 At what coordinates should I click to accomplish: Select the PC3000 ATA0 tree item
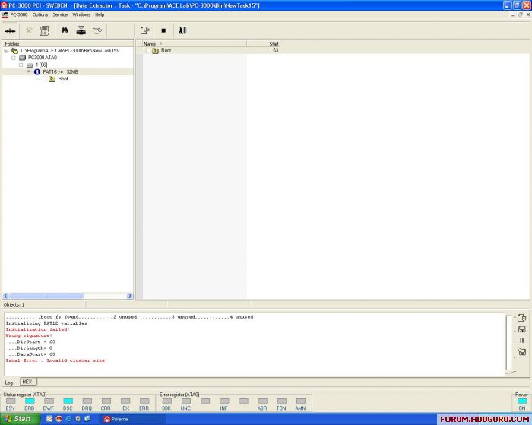(x=43, y=58)
